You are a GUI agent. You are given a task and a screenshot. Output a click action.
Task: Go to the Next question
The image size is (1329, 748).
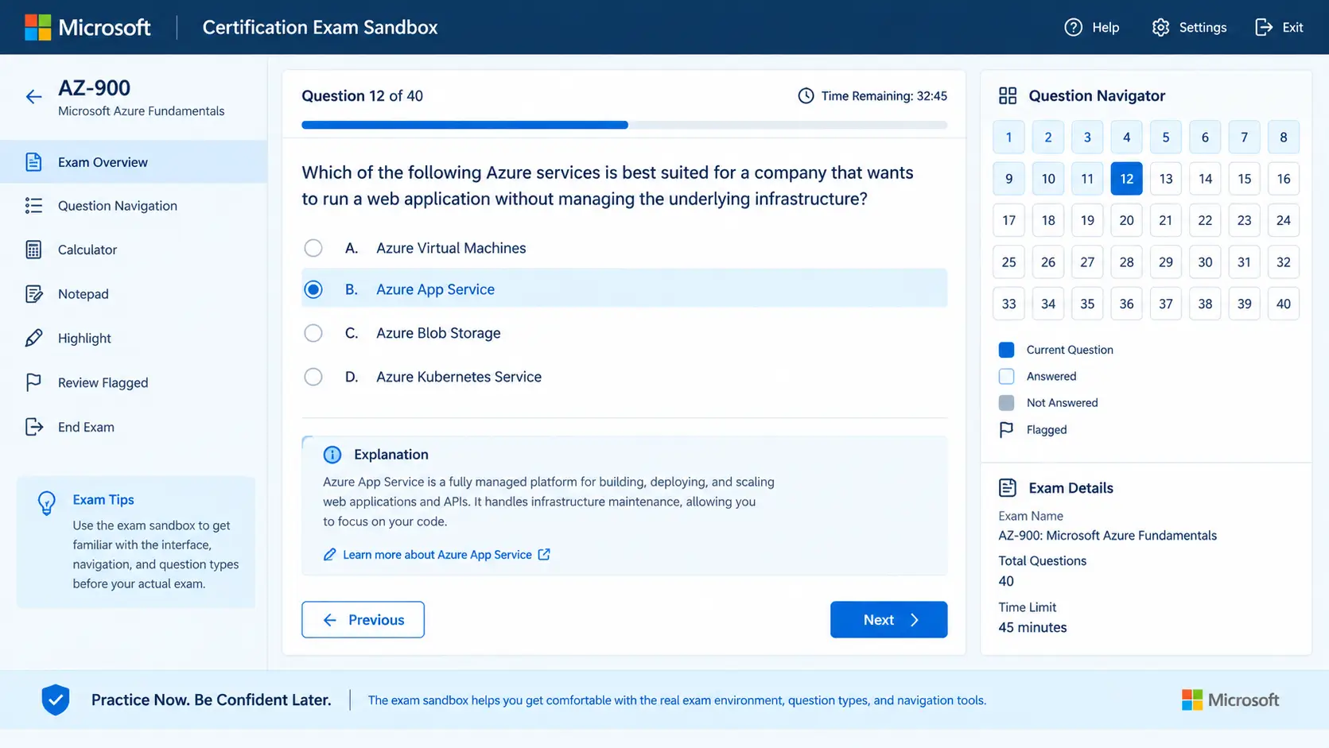tap(888, 619)
